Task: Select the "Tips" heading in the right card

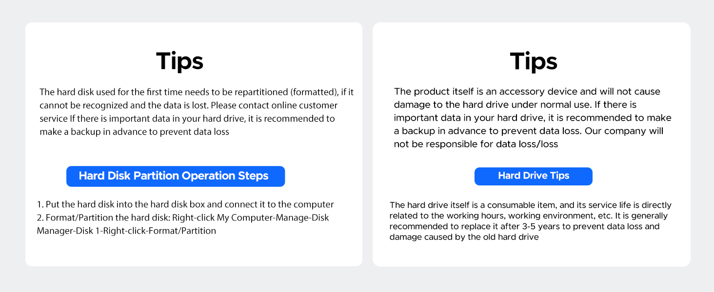Action: tap(534, 62)
